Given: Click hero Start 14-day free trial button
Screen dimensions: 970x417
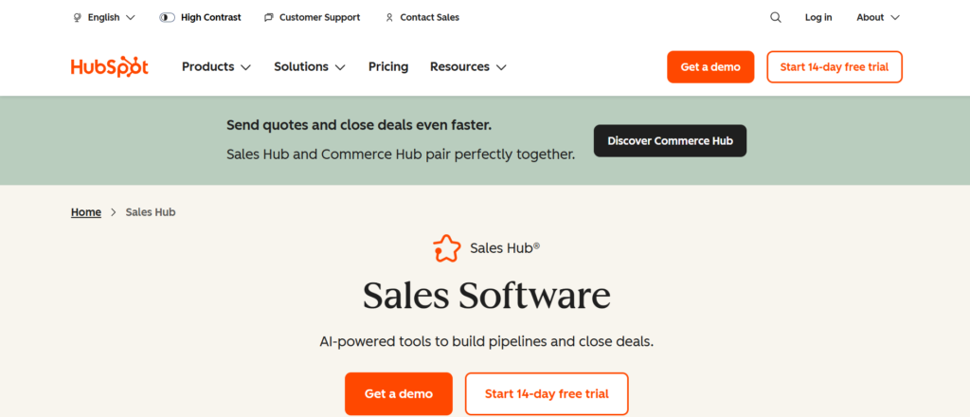Looking at the screenshot, I should (547, 393).
